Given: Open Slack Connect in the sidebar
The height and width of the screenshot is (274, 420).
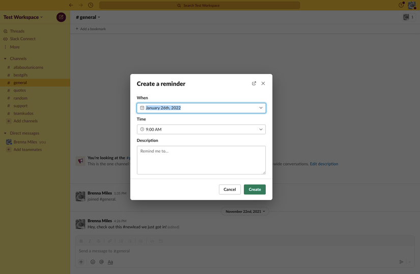Looking at the screenshot, I should (x=22, y=39).
